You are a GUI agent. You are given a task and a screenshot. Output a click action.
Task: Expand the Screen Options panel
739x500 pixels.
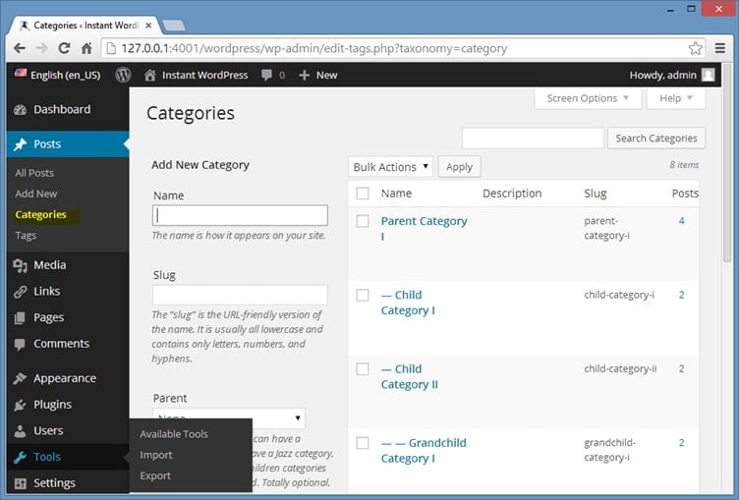588,98
